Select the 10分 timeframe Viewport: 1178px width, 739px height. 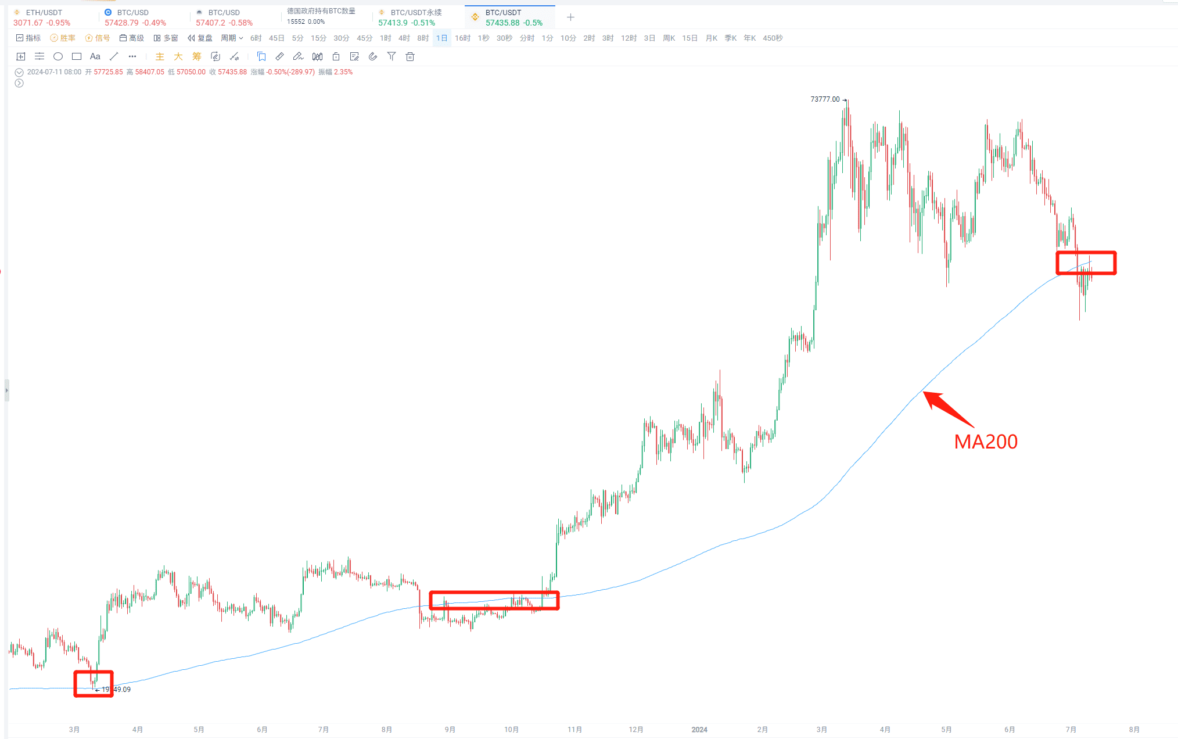click(568, 38)
